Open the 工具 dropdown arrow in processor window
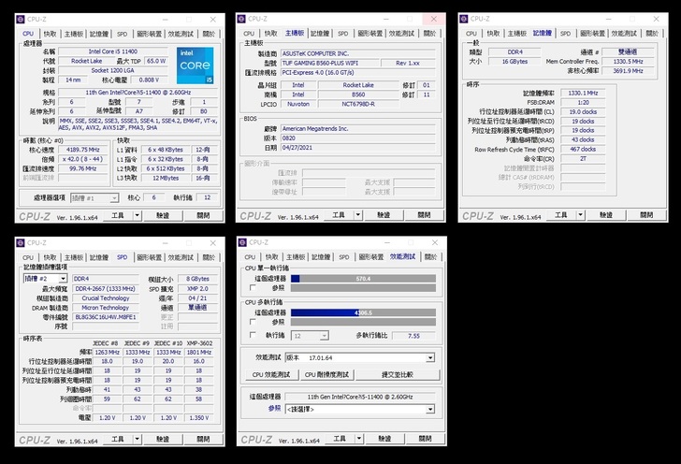681x464 pixels. 138,215
